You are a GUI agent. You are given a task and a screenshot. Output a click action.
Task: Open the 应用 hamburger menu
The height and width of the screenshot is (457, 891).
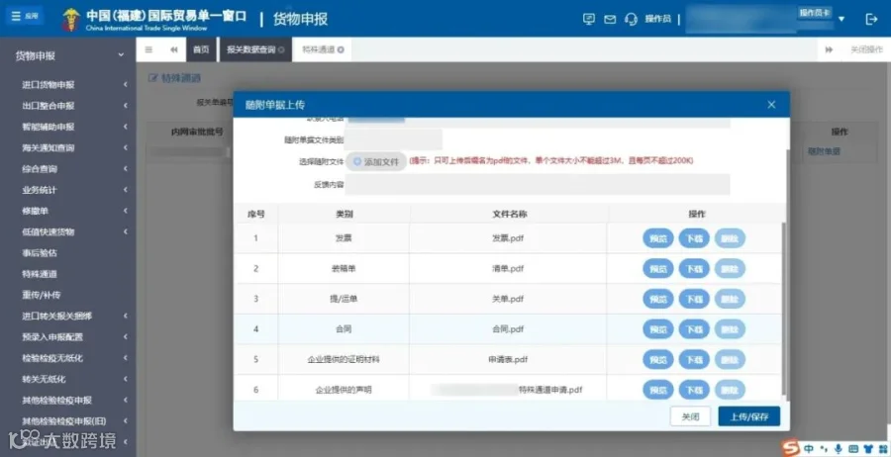[25, 17]
